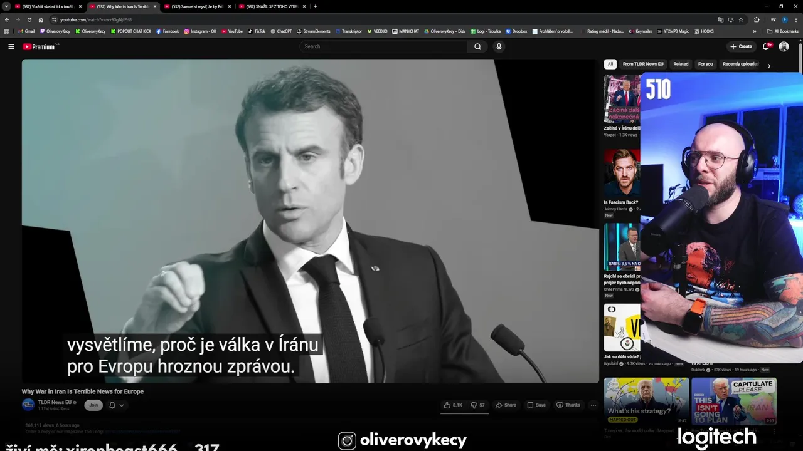
Task: Open the Instagram - OK bookmark
Action: click(x=200, y=31)
